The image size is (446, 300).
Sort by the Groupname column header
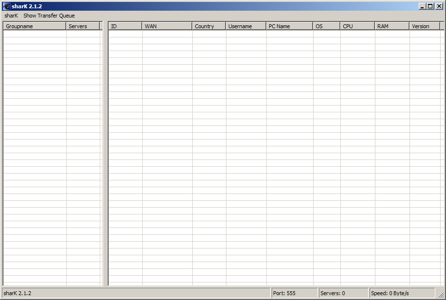pyautogui.click(x=34, y=26)
